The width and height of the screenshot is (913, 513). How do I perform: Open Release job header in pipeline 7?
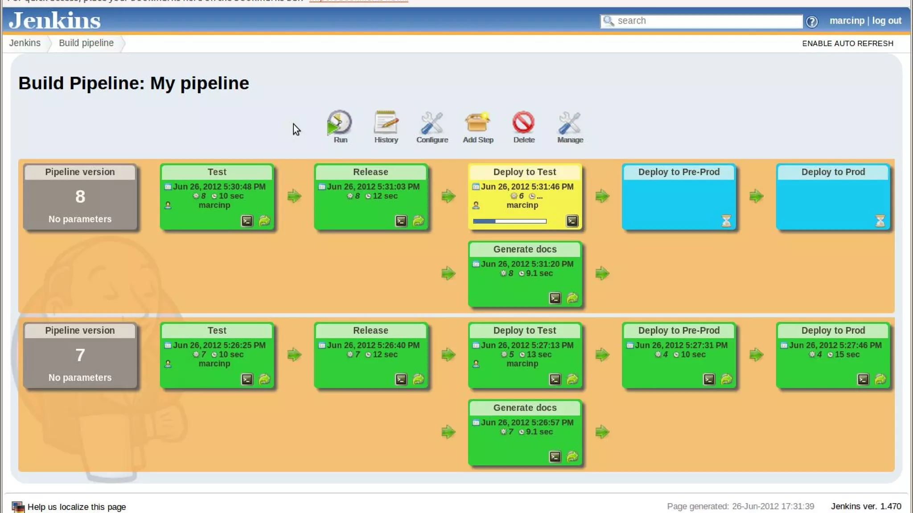pos(370,330)
